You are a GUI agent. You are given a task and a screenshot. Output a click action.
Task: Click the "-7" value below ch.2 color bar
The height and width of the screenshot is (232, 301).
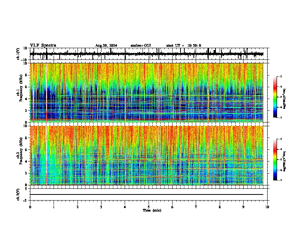[x=280, y=180]
